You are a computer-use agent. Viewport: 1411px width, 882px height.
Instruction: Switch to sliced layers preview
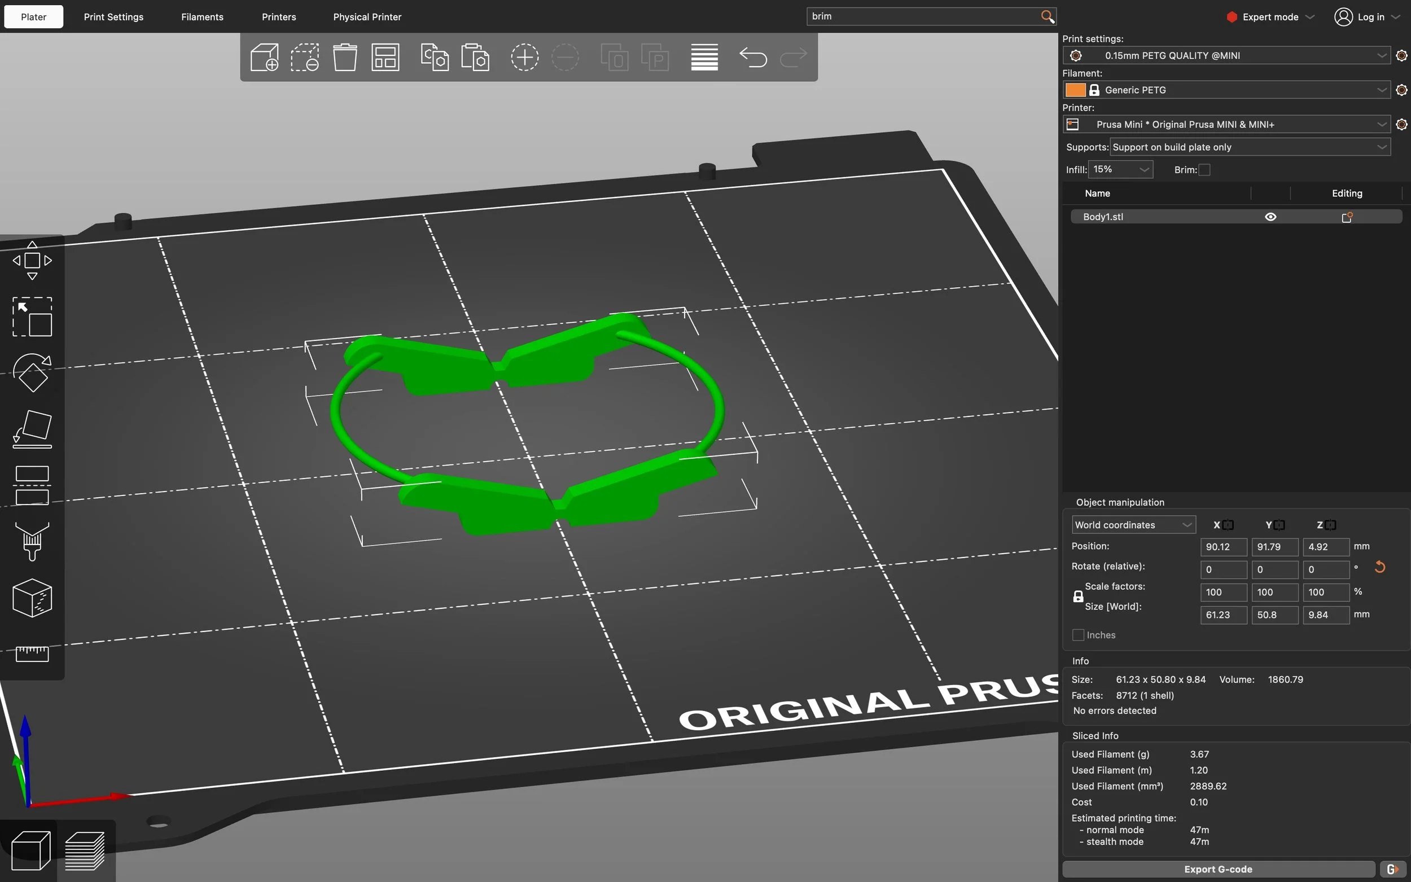85,850
